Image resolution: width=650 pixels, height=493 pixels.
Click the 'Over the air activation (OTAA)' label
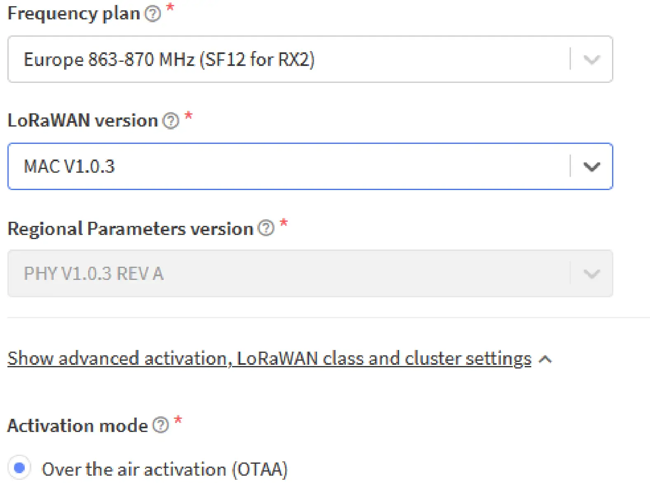164,469
